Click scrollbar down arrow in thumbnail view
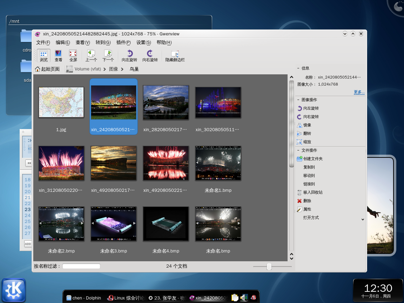 pos(291,258)
